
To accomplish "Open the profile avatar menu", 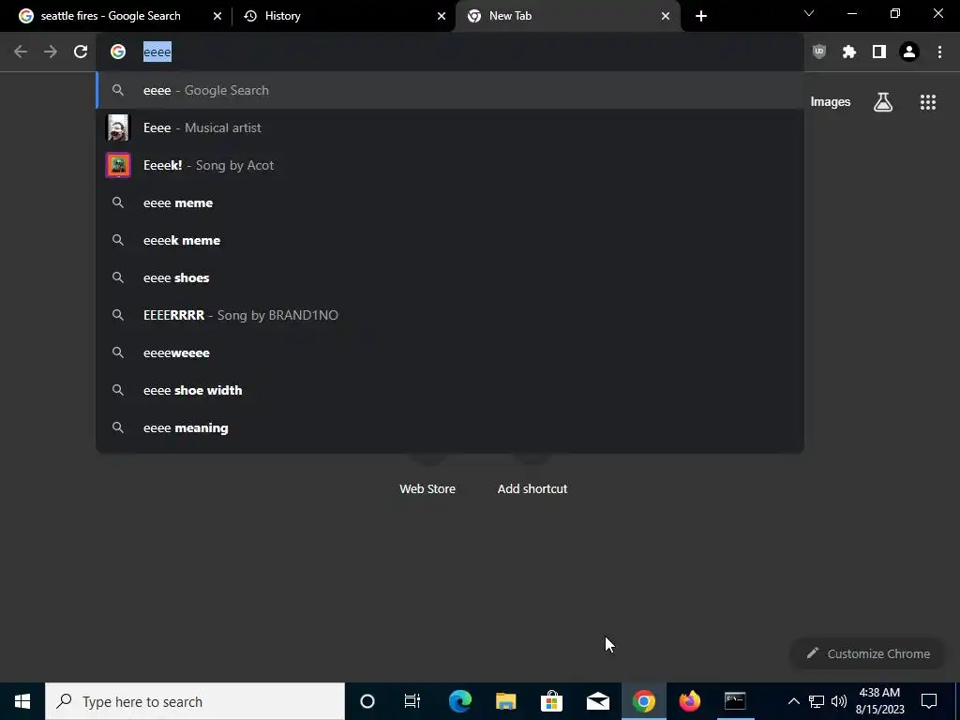I will point(909,52).
